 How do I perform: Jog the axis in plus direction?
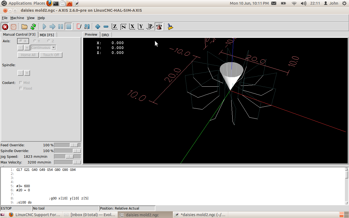tap(27, 48)
